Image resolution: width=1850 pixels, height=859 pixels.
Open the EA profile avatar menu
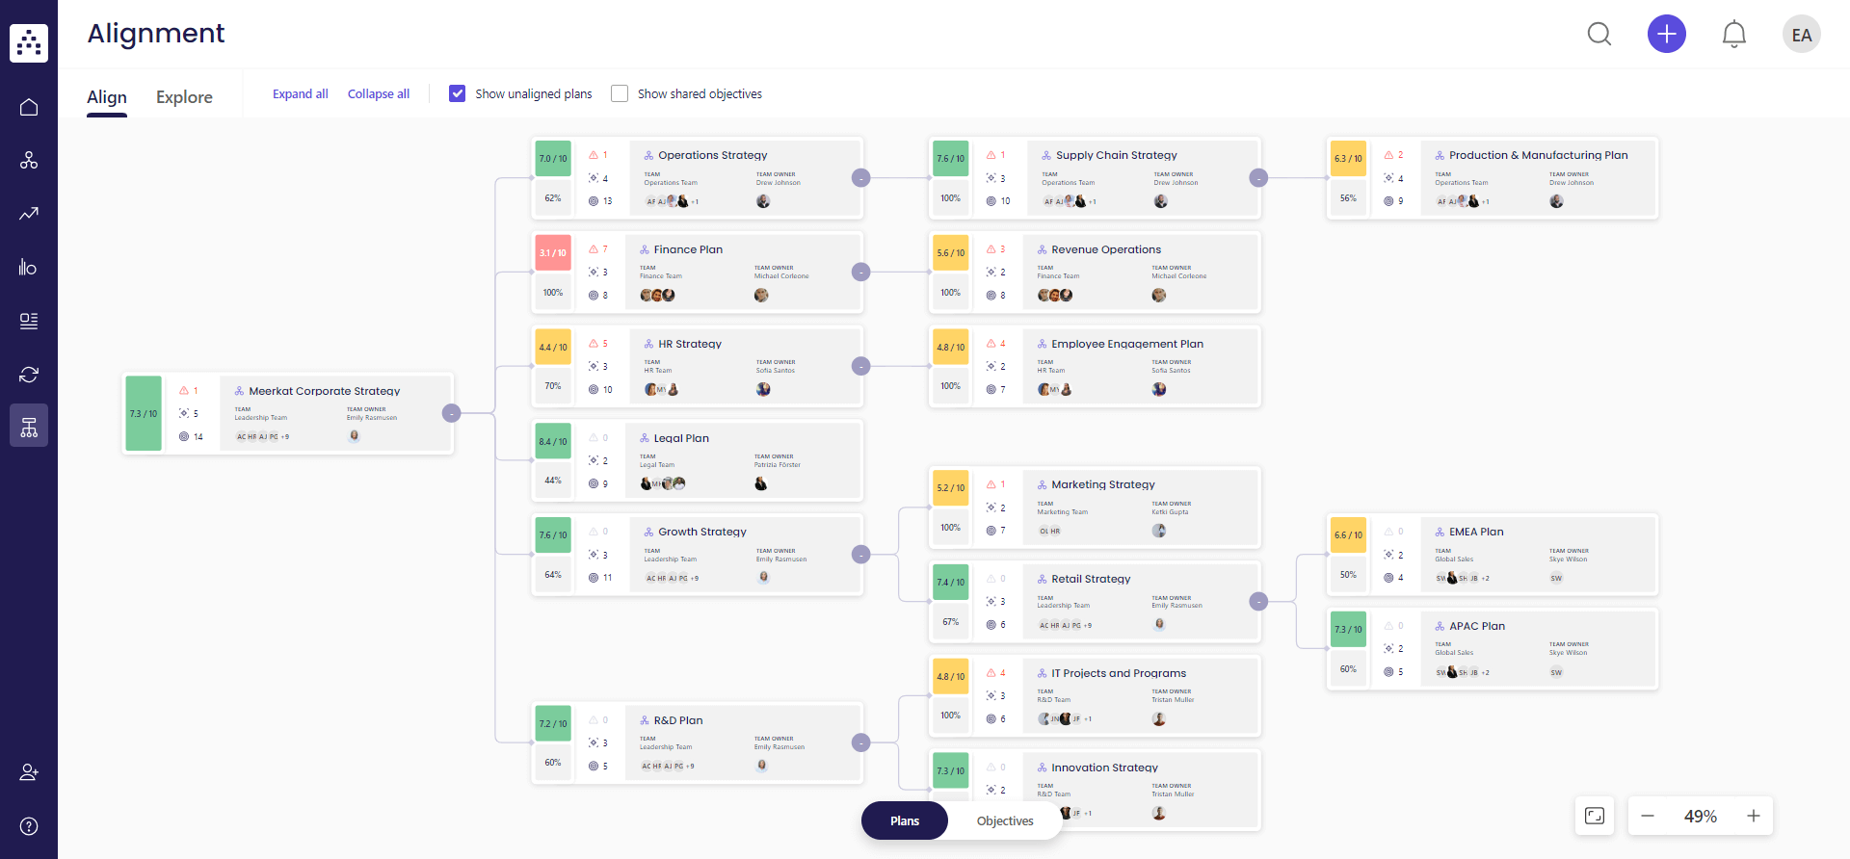click(1802, 34)
